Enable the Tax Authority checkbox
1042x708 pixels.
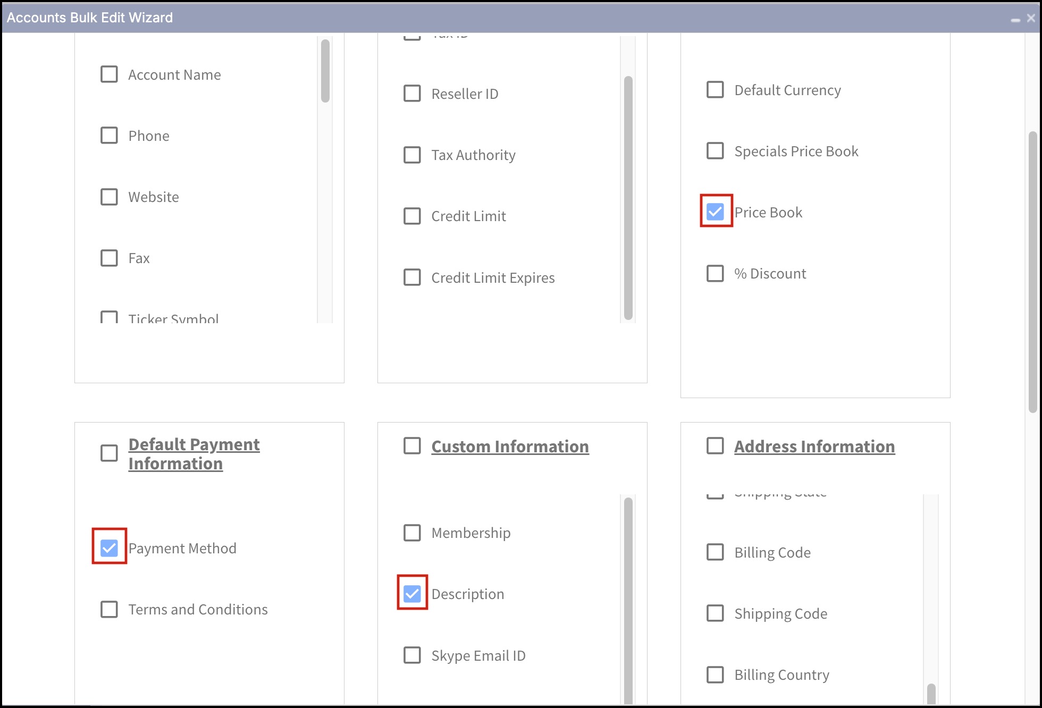(x=412, y=155)
